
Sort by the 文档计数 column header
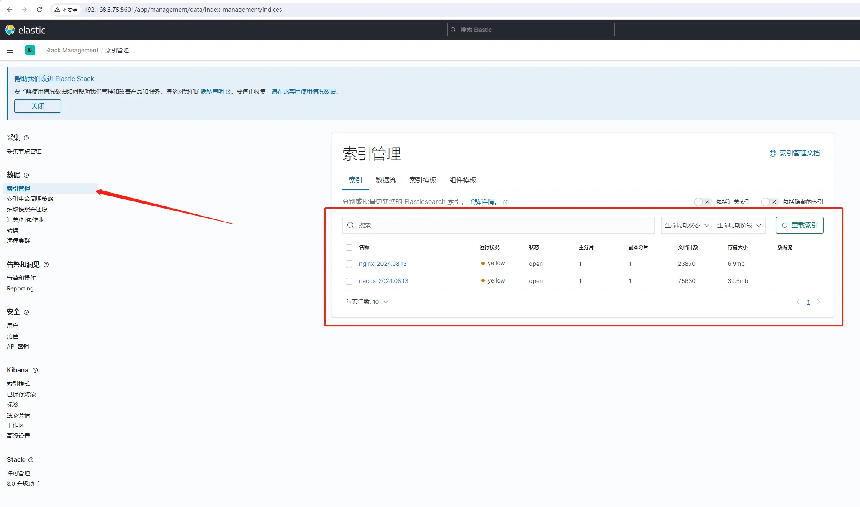pos(688,247)
